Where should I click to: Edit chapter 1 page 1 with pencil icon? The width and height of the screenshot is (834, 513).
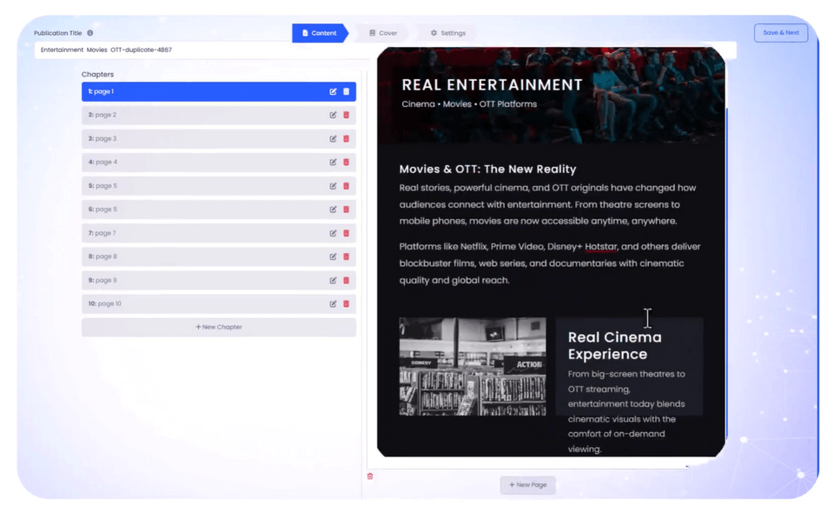pos(333,91)
